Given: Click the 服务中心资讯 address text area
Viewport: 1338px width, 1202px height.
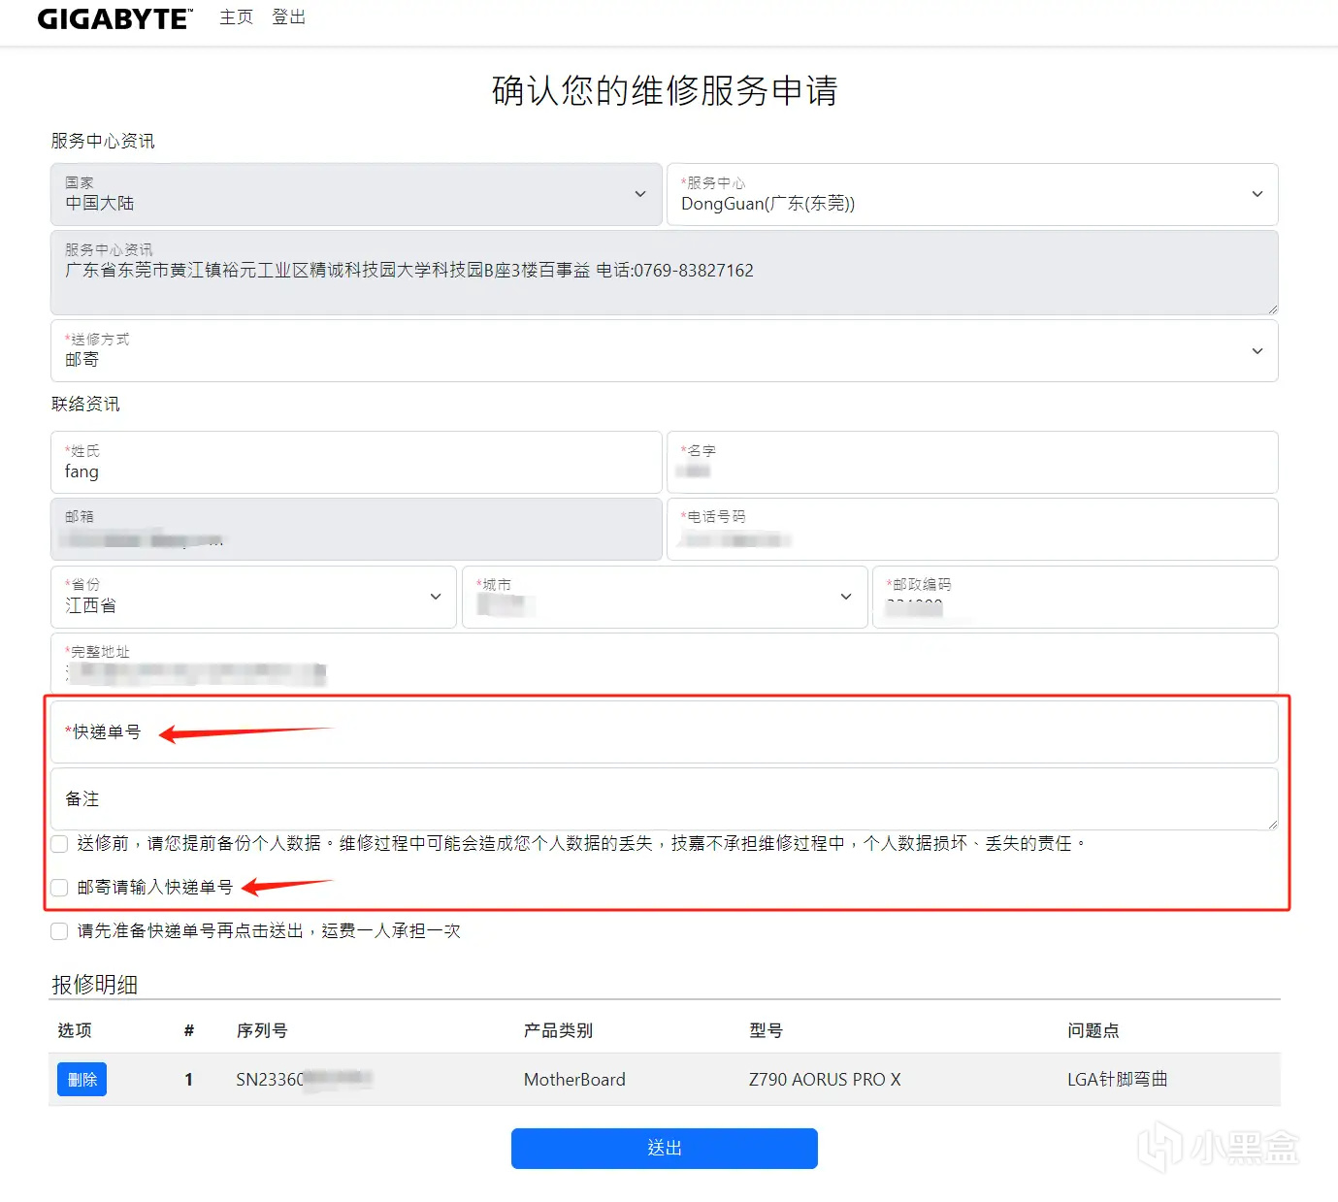Looking at the screenshot, I should [664, 273].
